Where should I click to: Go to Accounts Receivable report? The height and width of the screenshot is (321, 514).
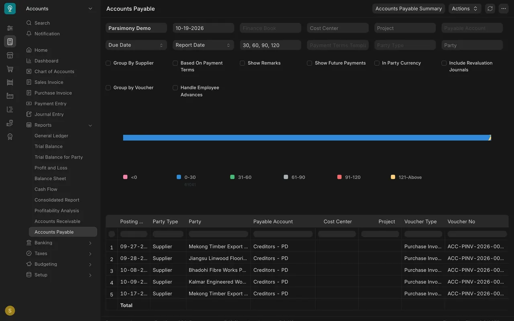pyautogui.click(x=57, y=221)
